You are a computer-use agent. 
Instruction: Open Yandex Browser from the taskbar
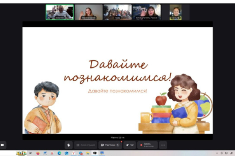[74, 153]
